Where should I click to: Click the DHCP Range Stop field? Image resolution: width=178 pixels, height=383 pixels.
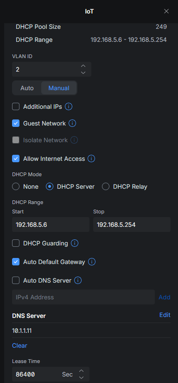coord(132,225)
